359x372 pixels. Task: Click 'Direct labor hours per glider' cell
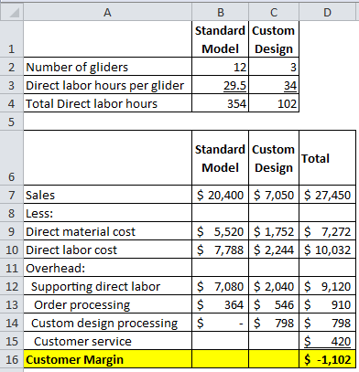(107, 85)
